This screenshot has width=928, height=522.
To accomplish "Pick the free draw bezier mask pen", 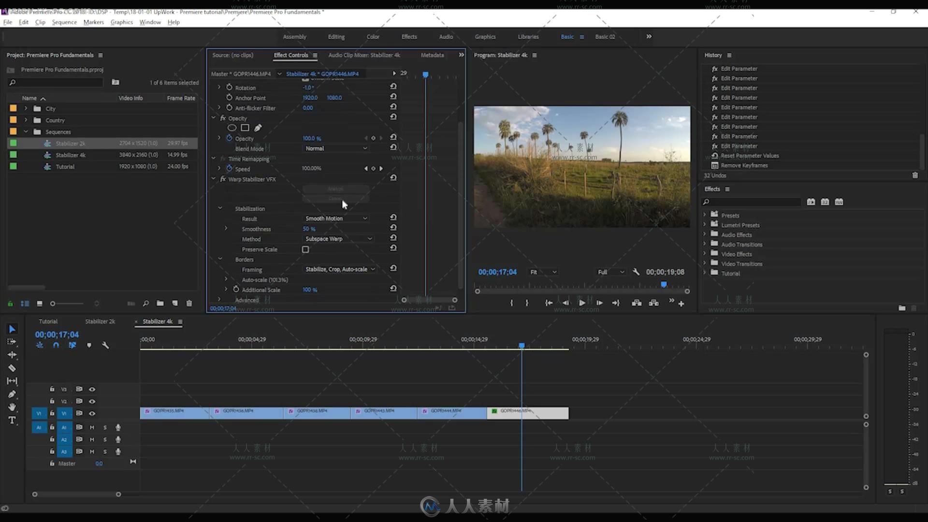I will tap(258, 128).
